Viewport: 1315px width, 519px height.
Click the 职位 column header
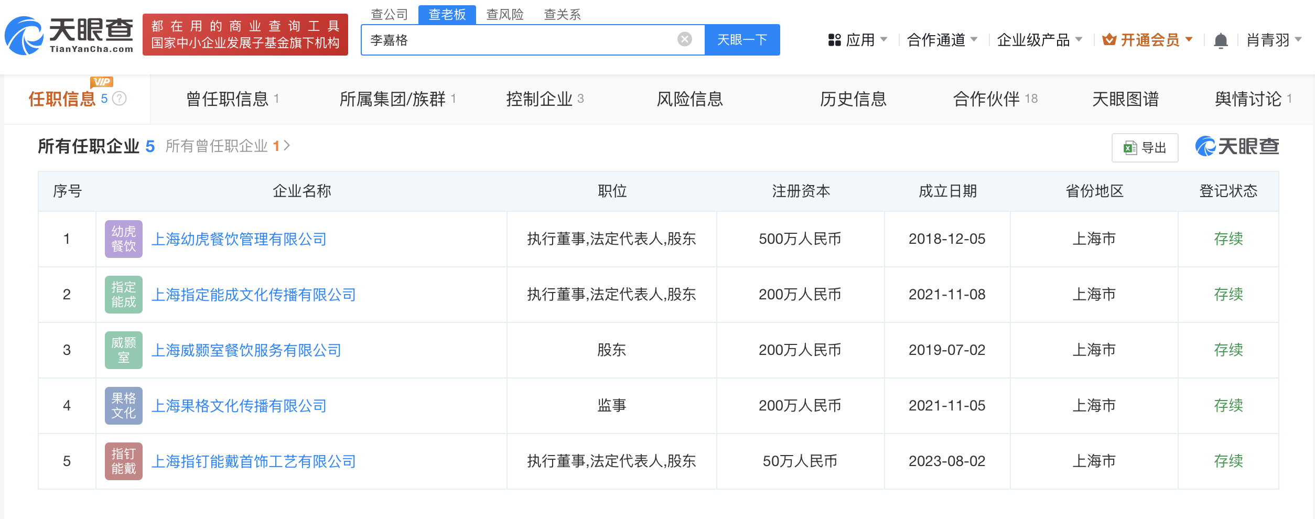coord(612,191)
